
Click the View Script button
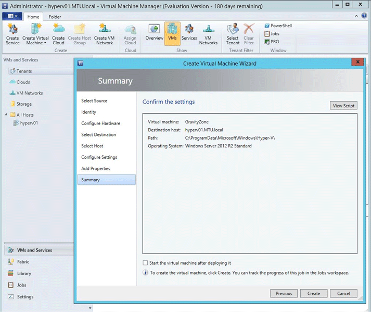343,106
